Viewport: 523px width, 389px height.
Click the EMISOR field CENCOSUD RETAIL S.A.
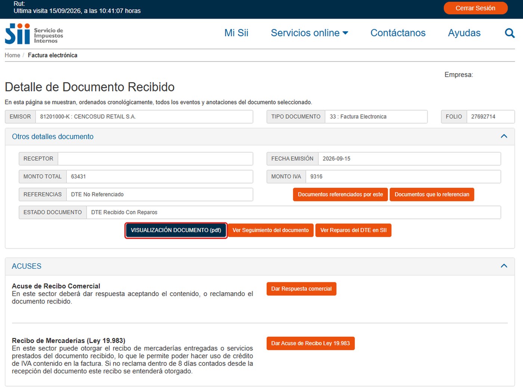(144, 116)
